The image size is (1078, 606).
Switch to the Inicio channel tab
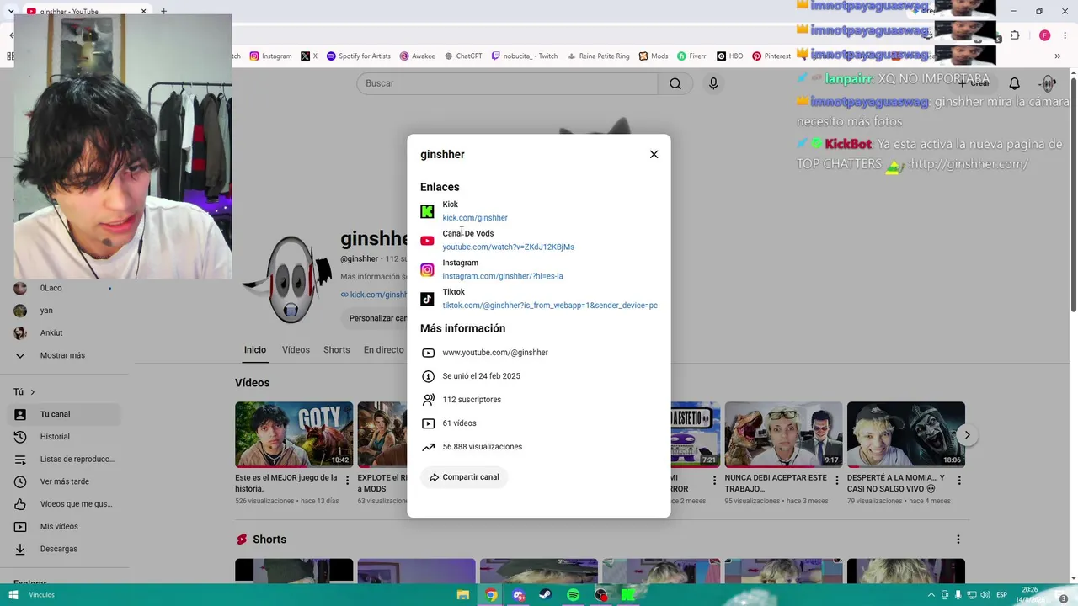click(x=255, y=350)
